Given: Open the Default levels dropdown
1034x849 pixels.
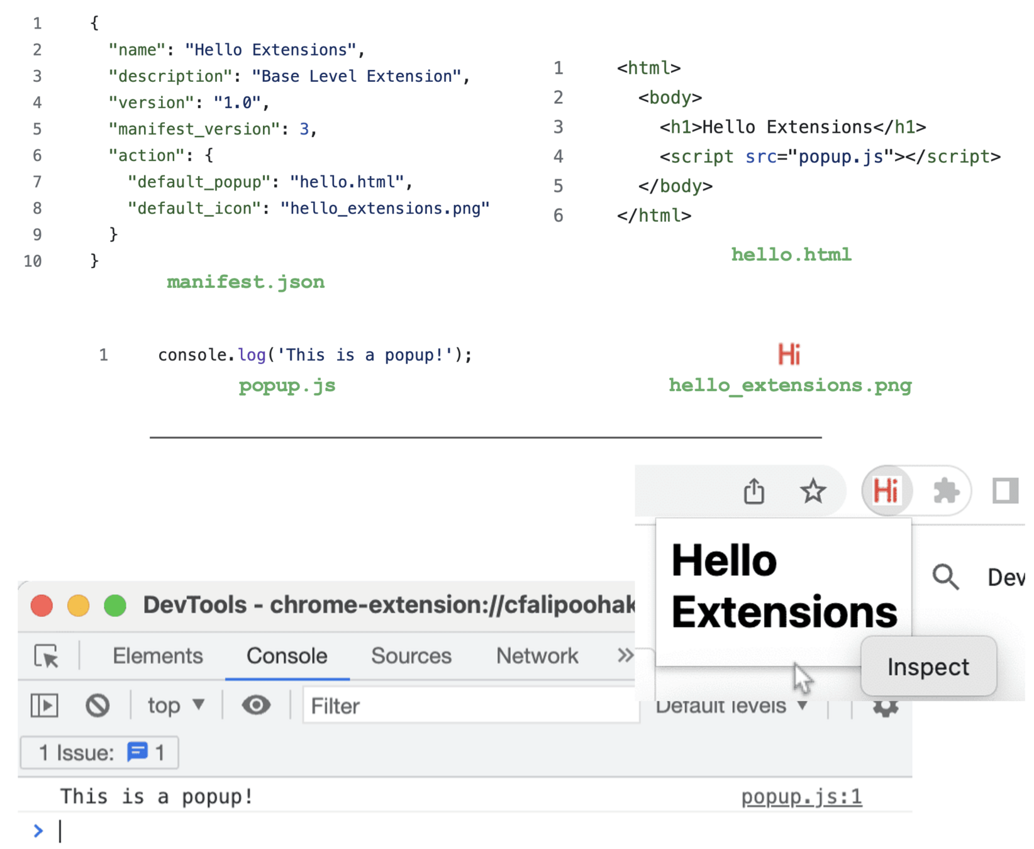Looking at the screenshot, I should coord(731,706).
